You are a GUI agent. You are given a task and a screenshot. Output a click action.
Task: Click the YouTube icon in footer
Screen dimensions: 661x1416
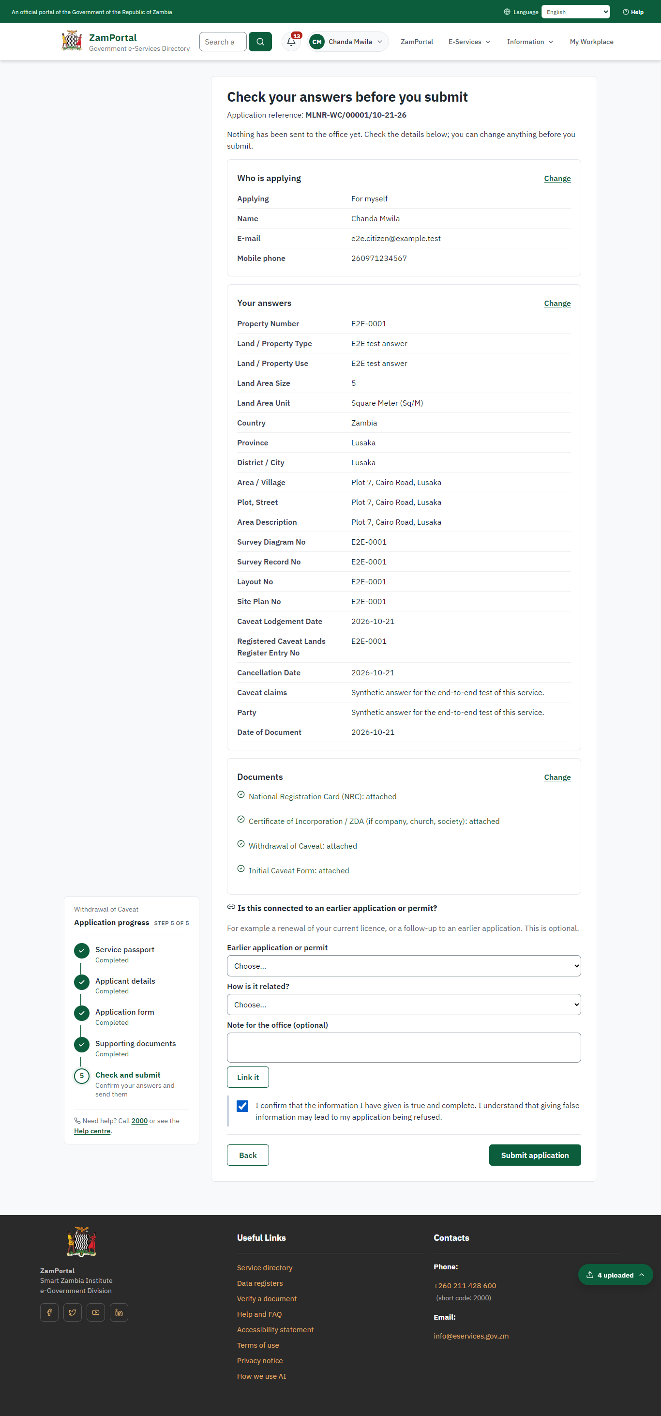click(x=96, y=1312)
